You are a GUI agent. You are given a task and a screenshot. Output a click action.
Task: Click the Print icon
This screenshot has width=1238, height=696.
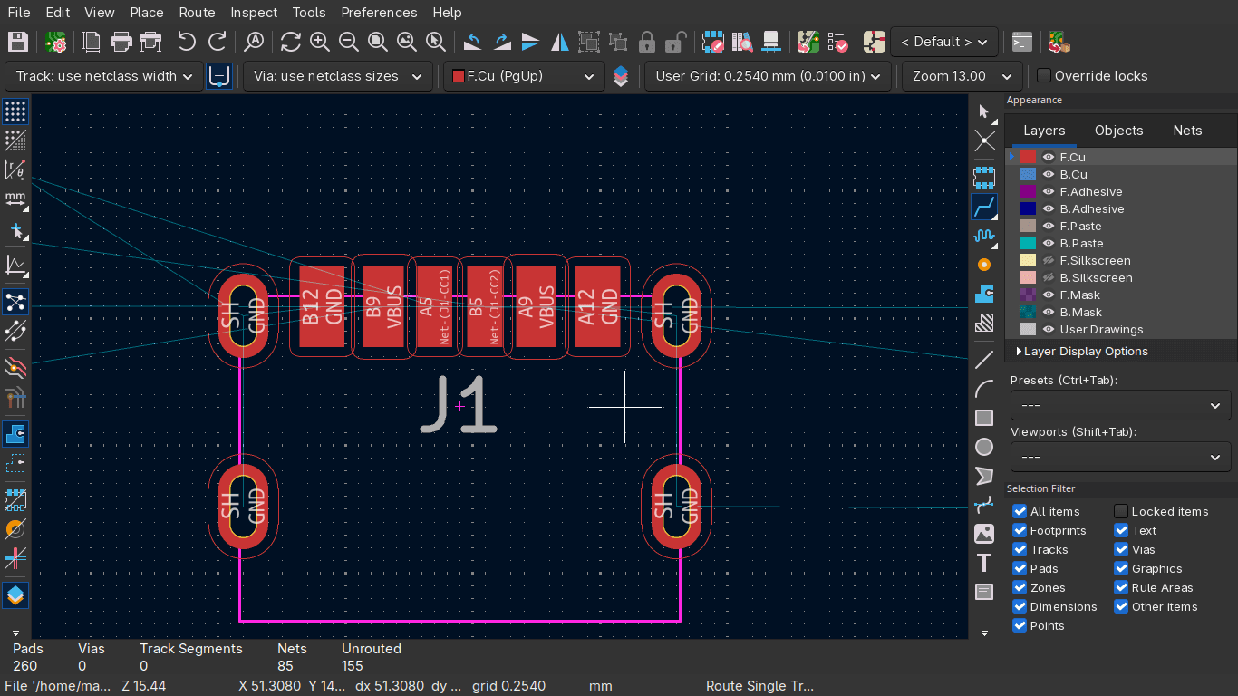tap(121, 42)
